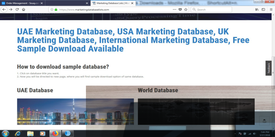Click the TOP back-to-top button

click(264, 121)
